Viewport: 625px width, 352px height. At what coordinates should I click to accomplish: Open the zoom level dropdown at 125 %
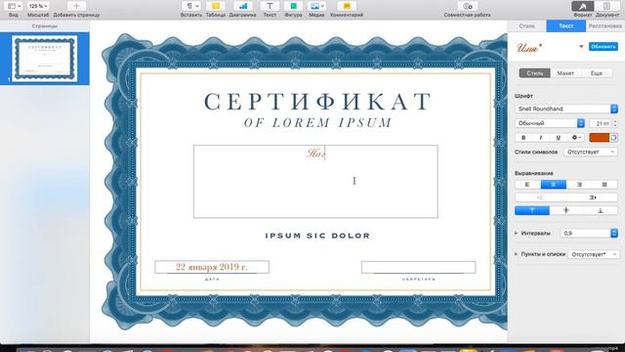(38, 7)
